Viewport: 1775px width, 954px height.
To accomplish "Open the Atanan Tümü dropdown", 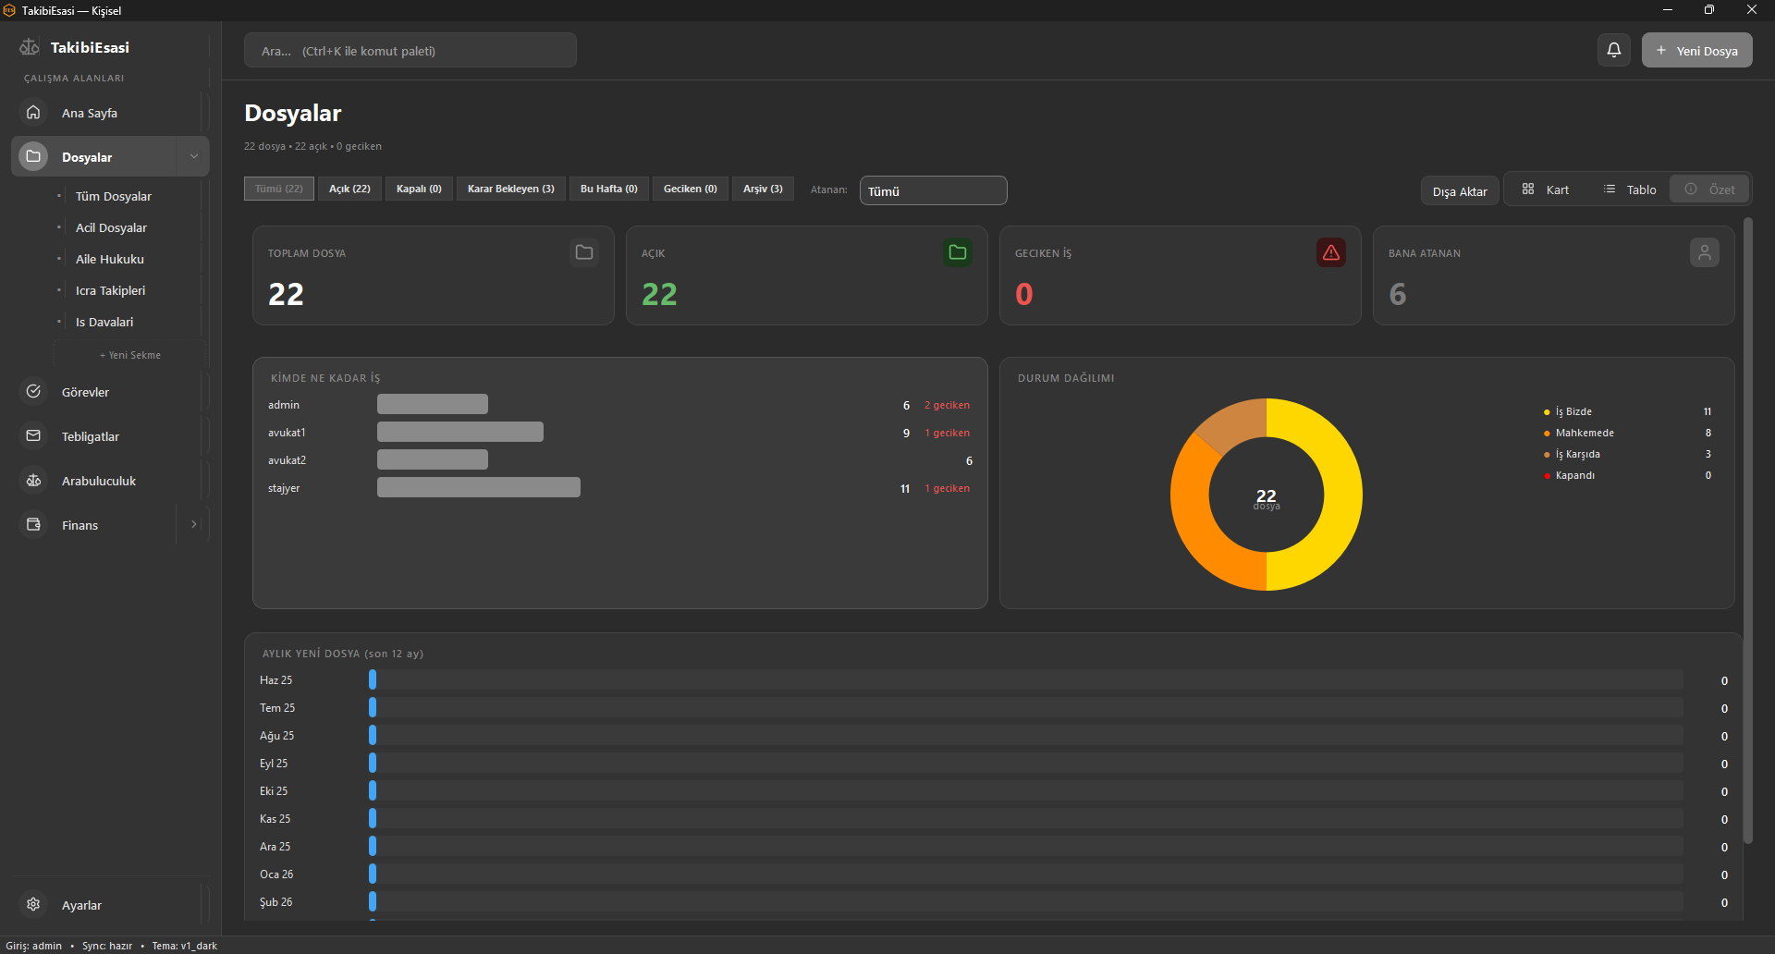I will coord(933,190).
